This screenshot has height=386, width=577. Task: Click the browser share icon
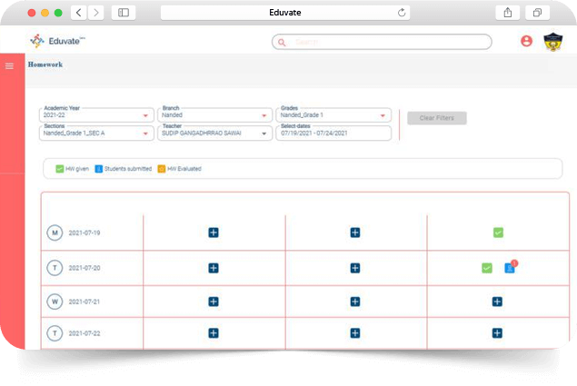point(508,13)
